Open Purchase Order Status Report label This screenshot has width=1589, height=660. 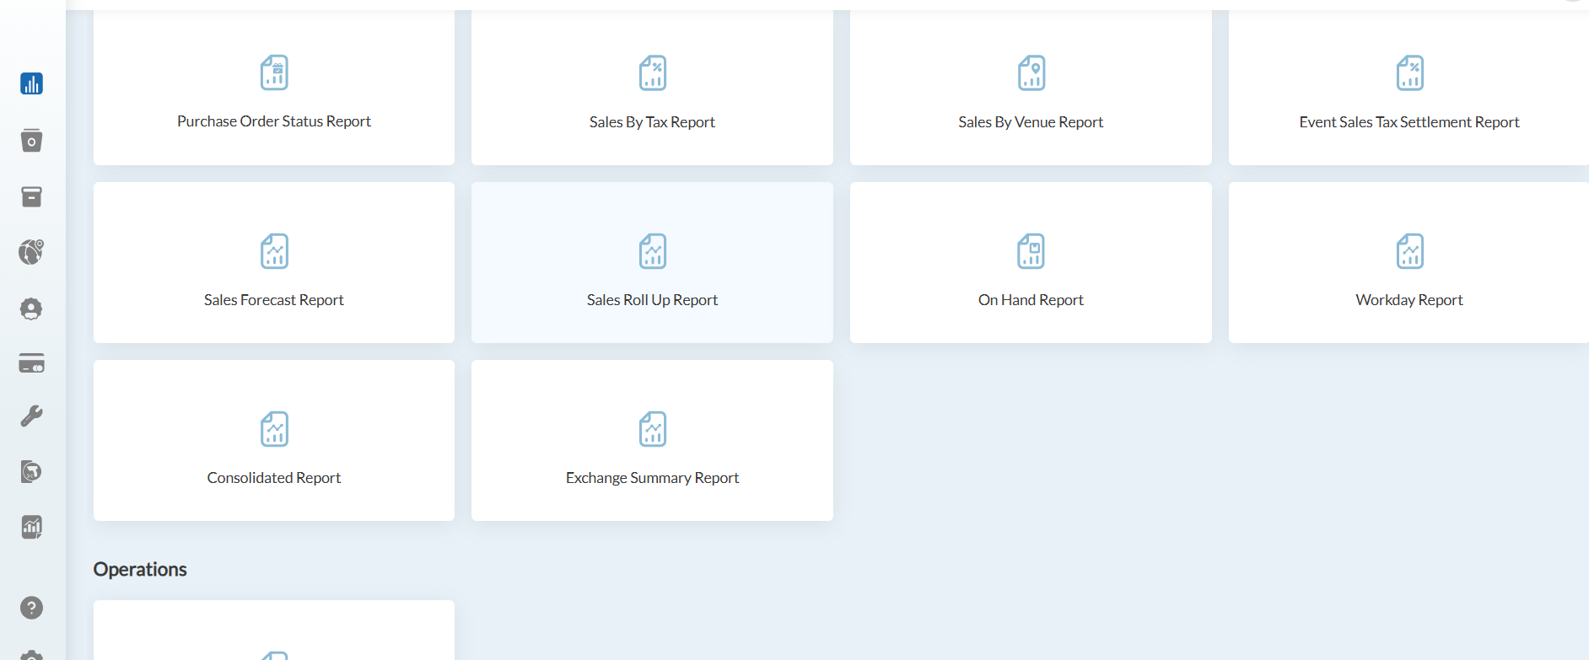[274, 121]
